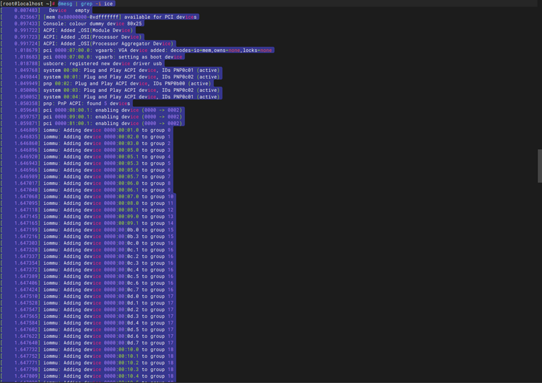
Task: Click the memory range 0x80000000-0xdfffffff
Action: [x=89, y=17]
